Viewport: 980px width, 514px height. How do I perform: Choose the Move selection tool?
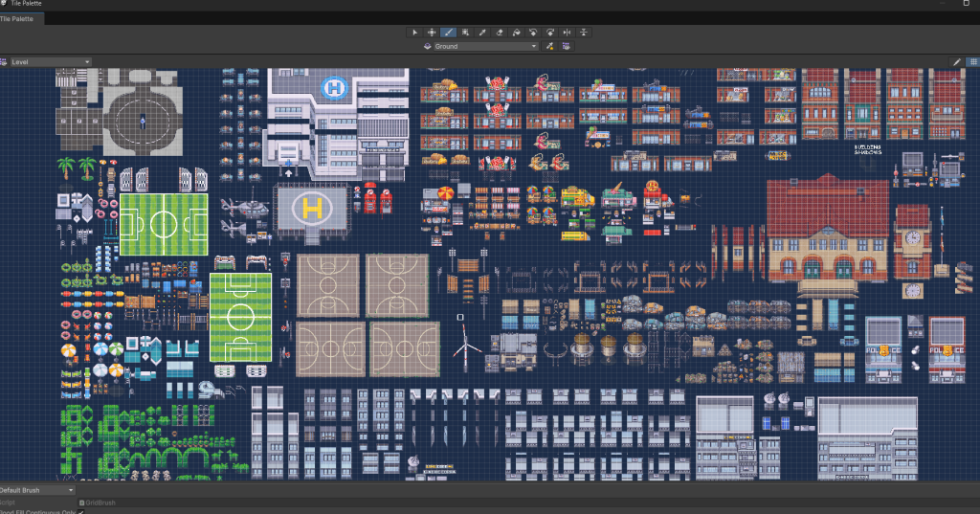(432, 33)
